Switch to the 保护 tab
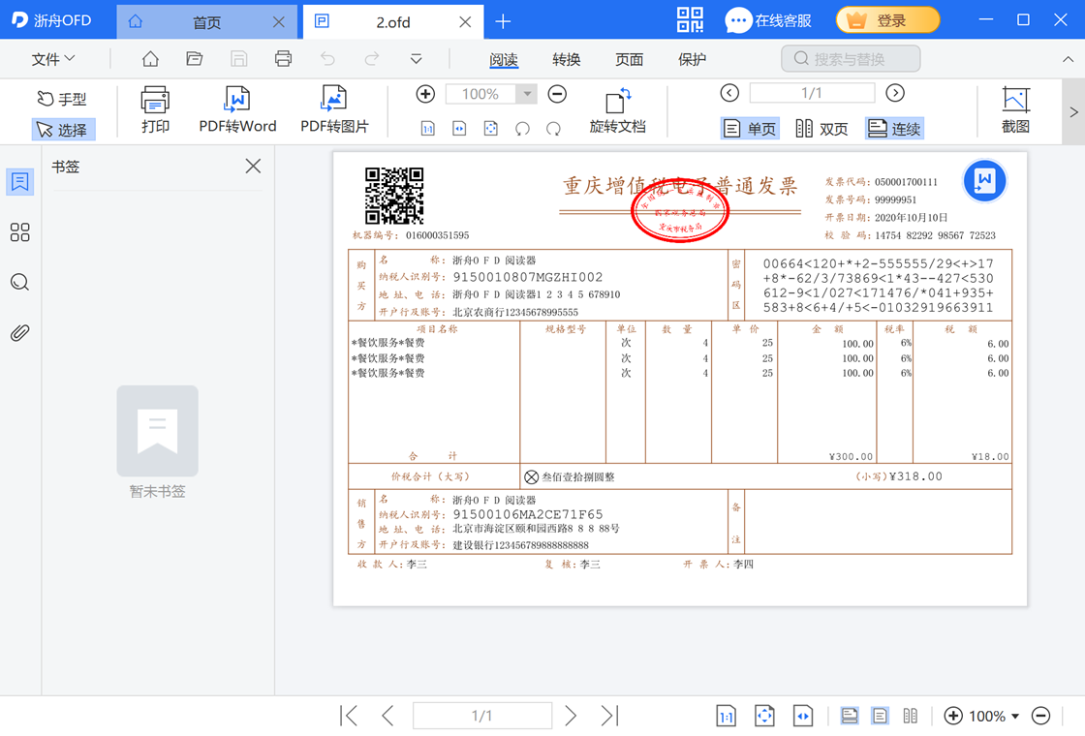The width and height of the screenshot is (1085, 736). [693, 59]
